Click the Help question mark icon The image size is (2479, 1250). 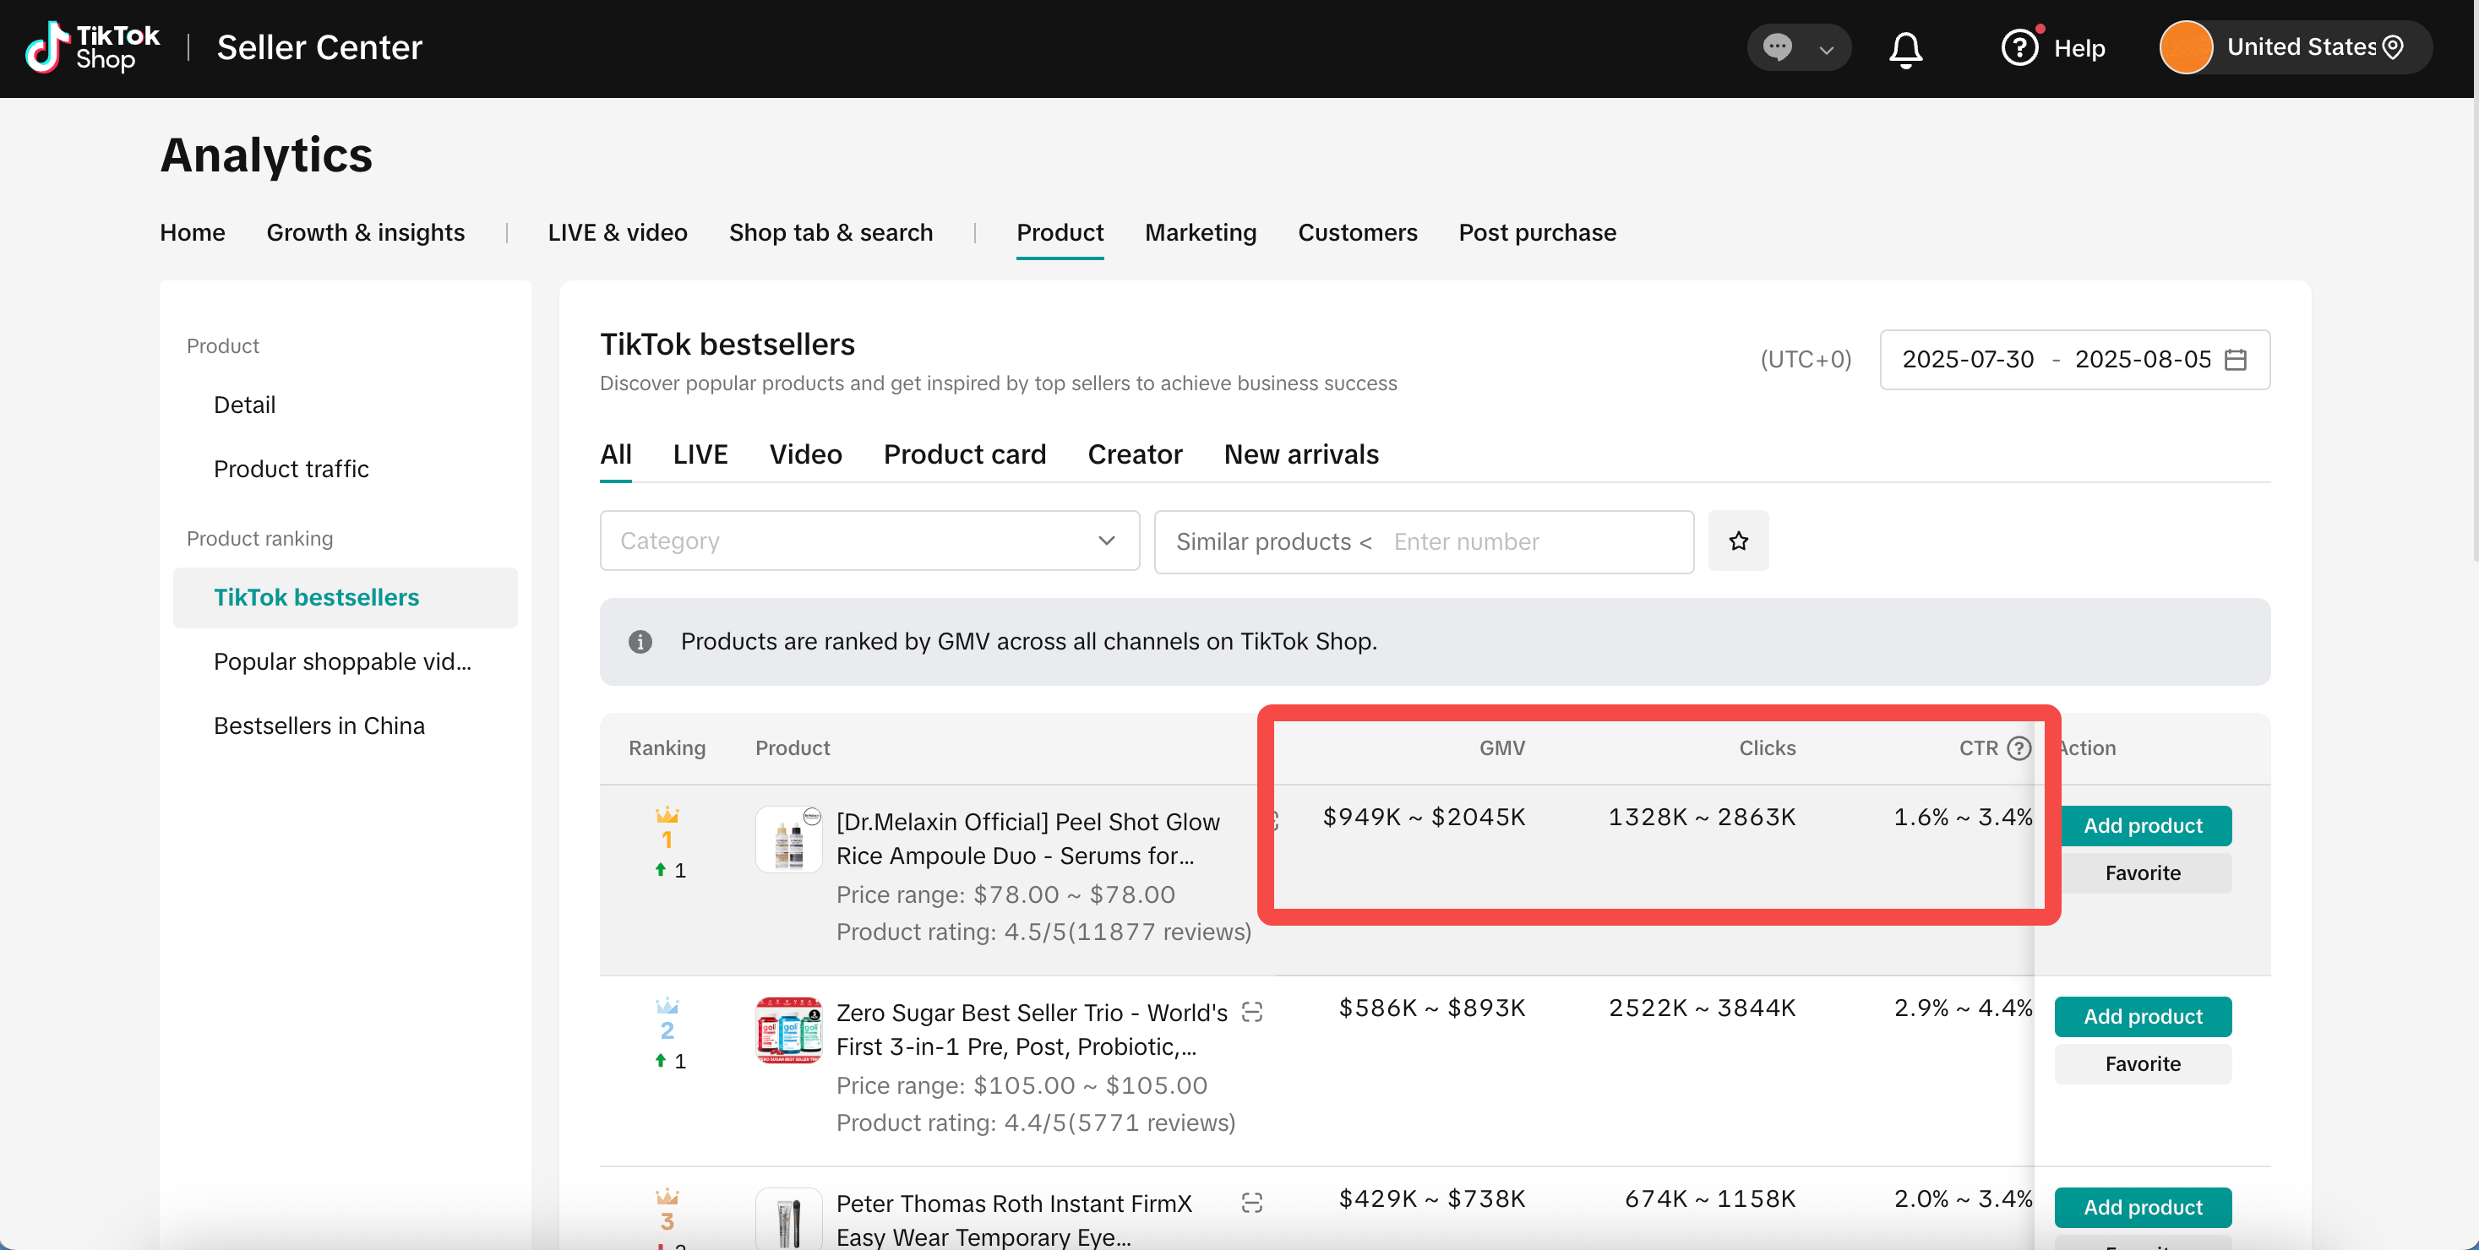tap(2019, 47)
